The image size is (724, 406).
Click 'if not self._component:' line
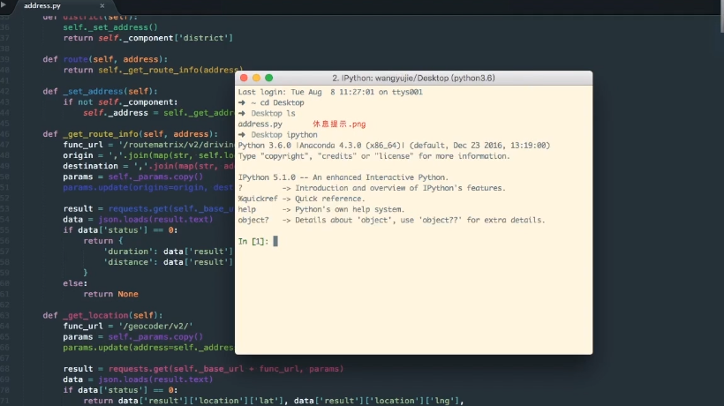[x=120, y=102]
